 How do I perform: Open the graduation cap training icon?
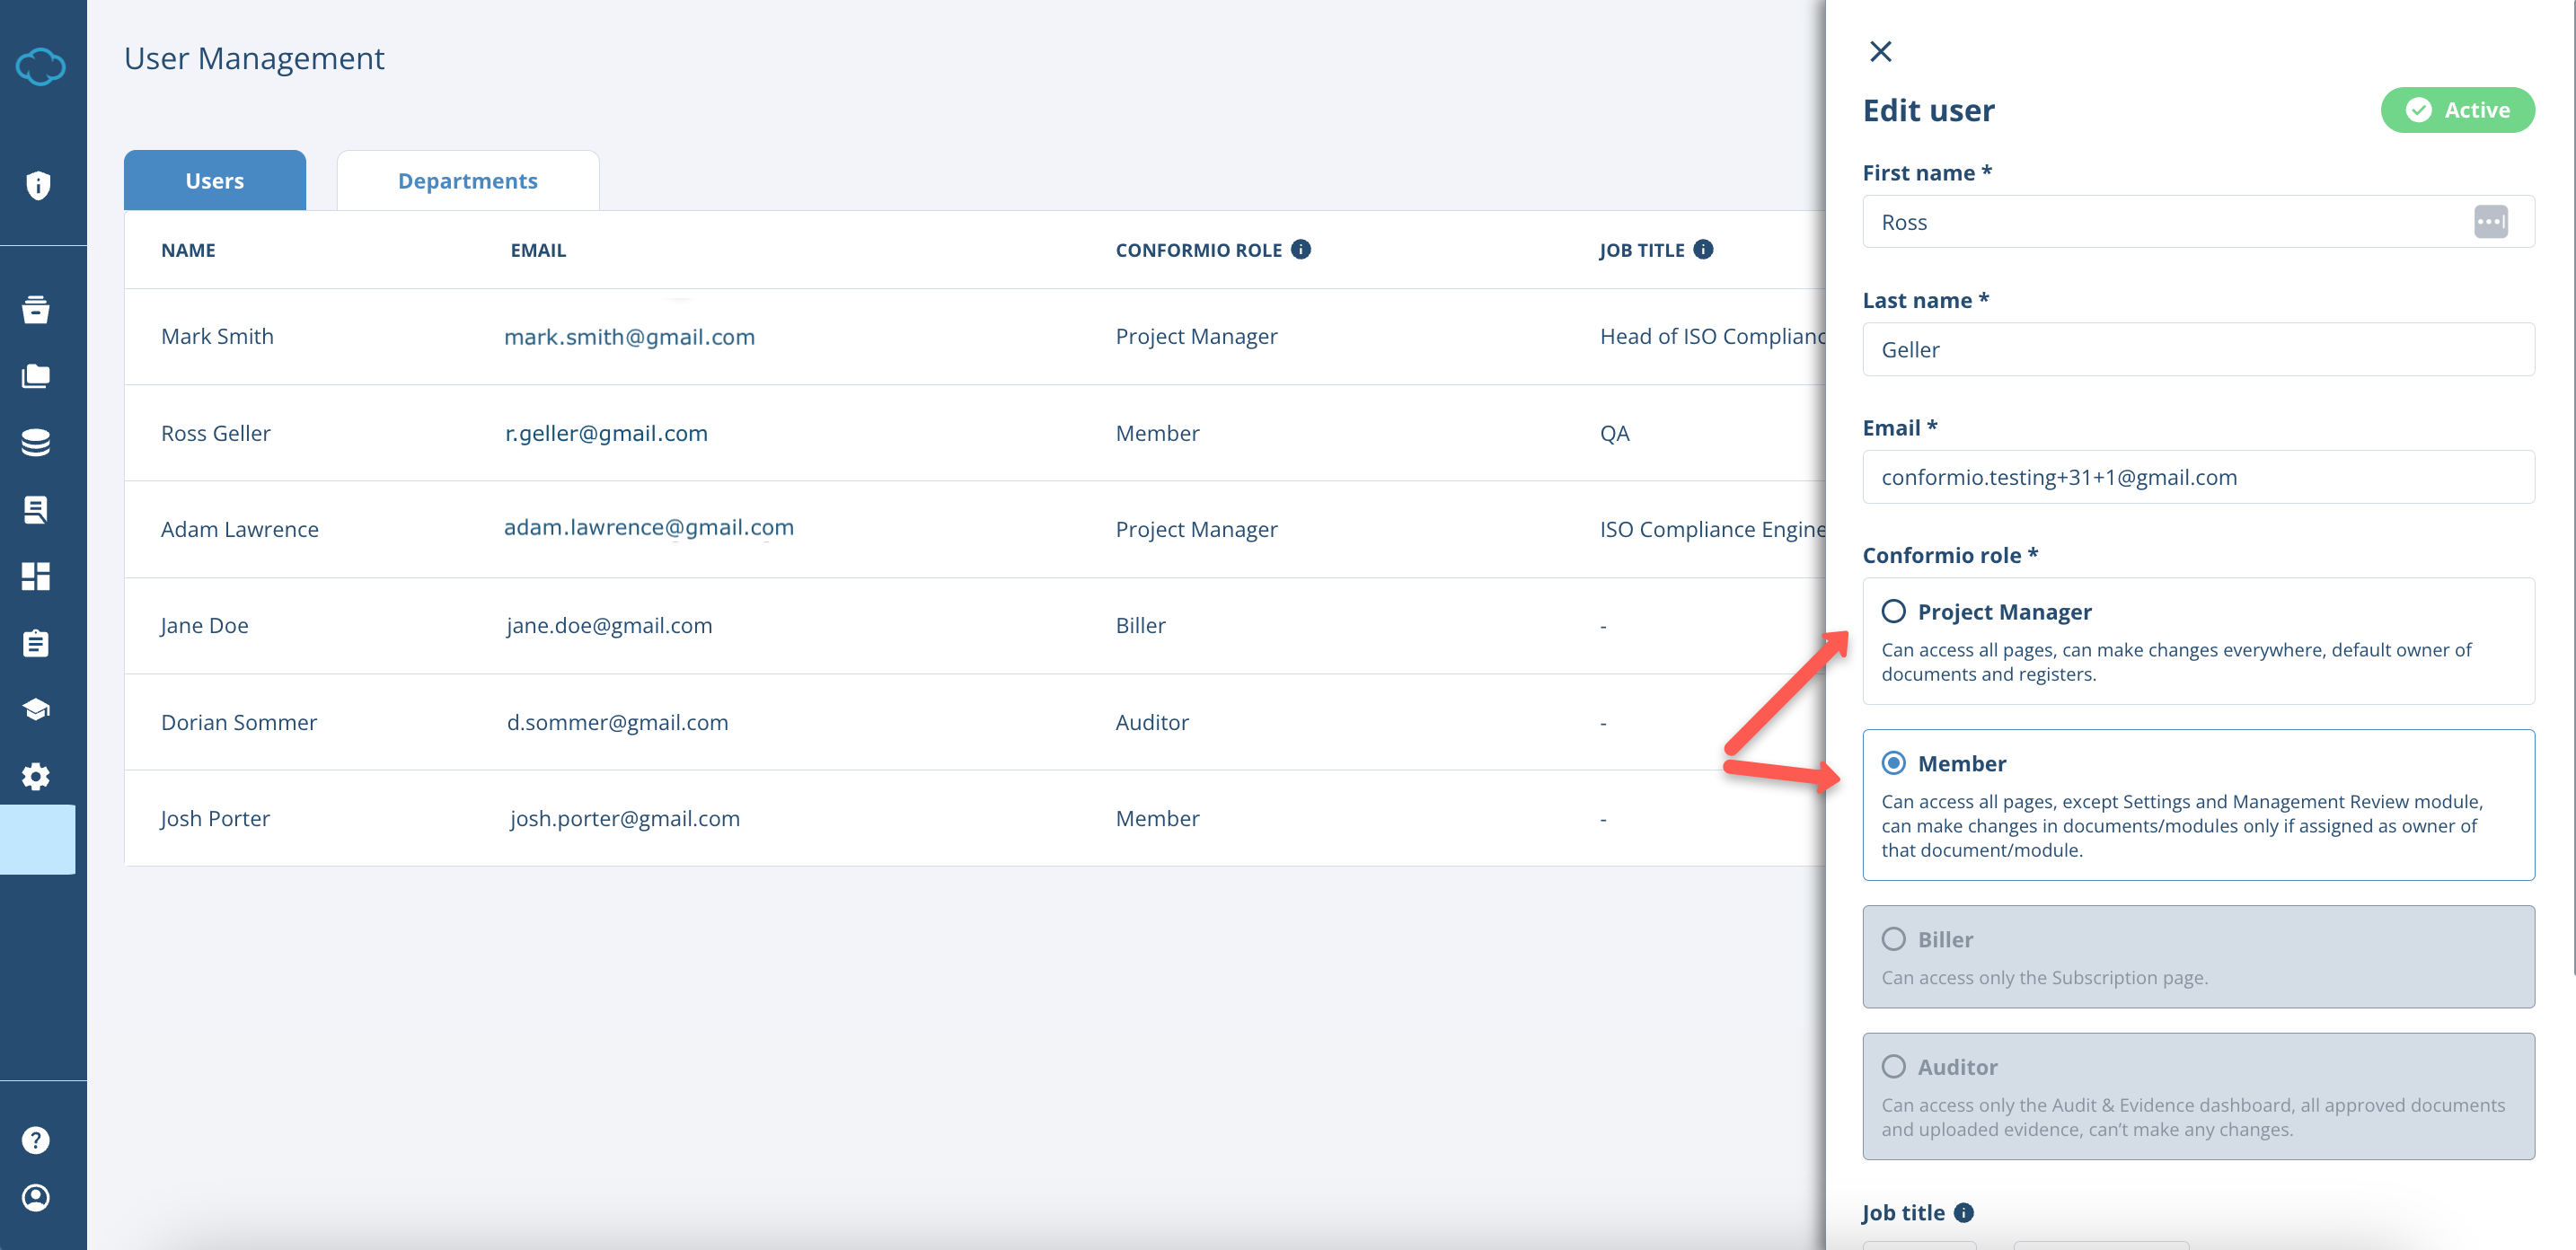[x=37, y=709]
